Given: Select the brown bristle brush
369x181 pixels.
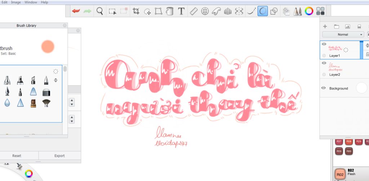Looking at the screenshot, I should tap(34, 103).
